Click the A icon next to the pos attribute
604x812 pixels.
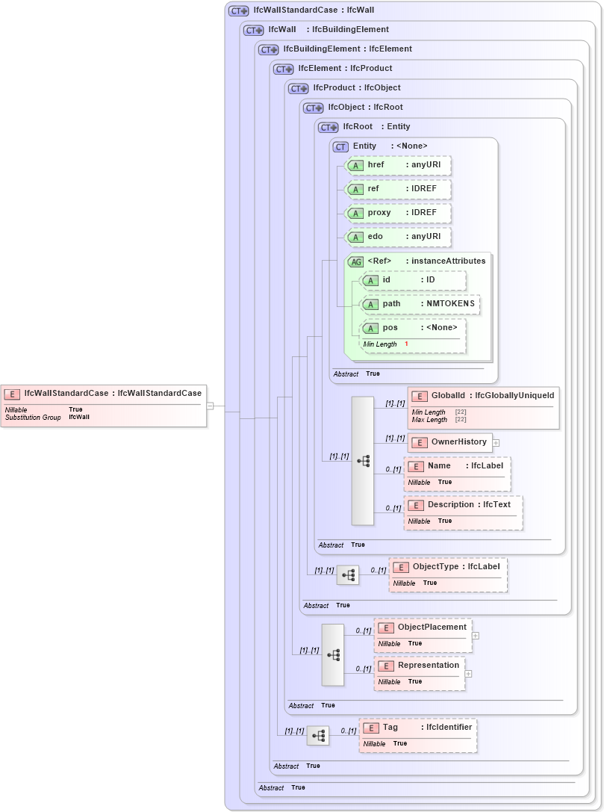tap(370, 328)
